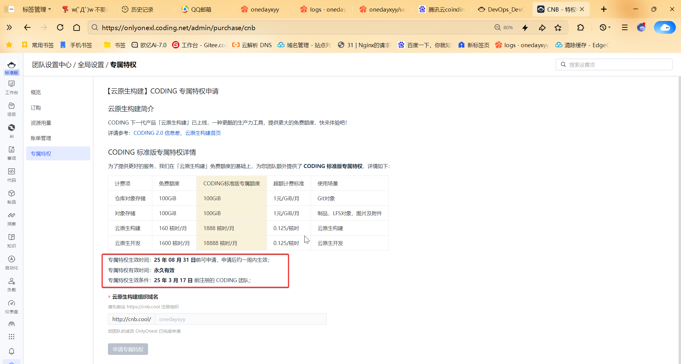Viewport: 681px width, 364px height.
Task: Click the 仓库对象存储 table cell
Action: pos(130,198)
